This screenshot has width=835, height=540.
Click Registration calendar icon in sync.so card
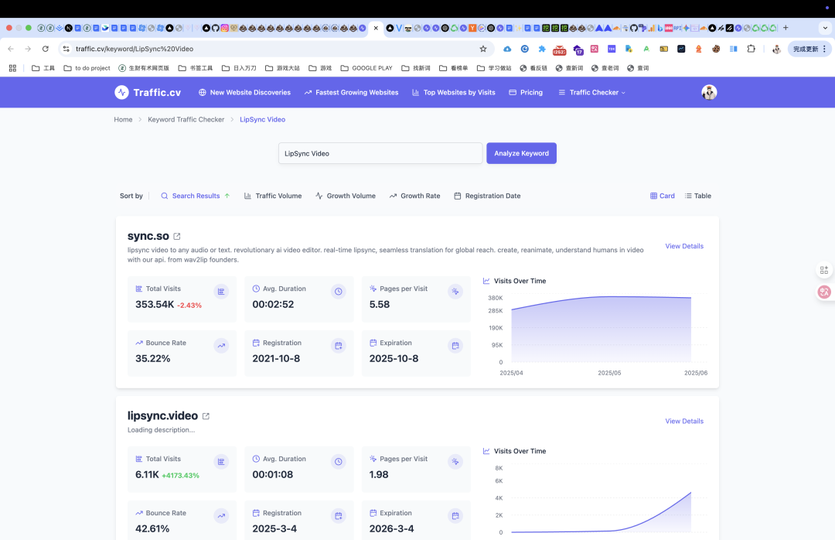338,346
